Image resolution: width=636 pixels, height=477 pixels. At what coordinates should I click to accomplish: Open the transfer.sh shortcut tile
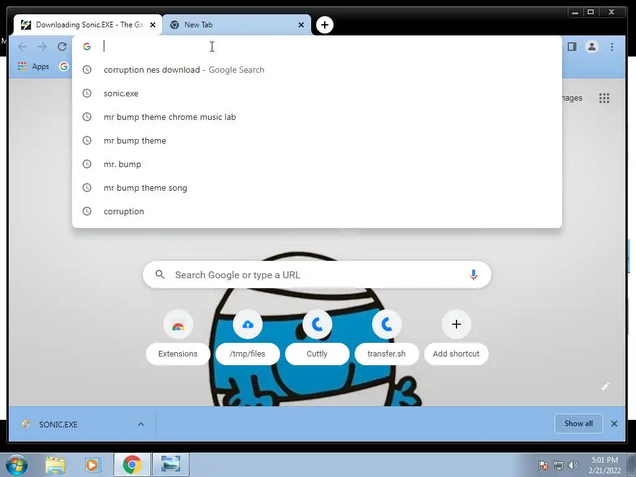[x=386, y=338]
